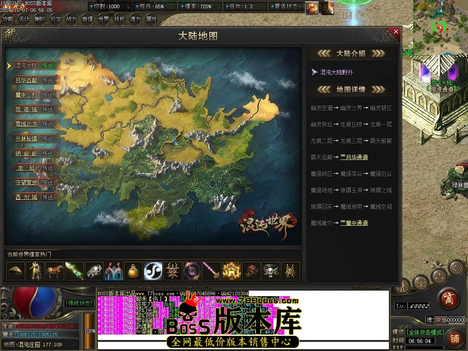Click the straw hat item icon
Viewport: 468px width, 351px height.
[x=16, y=271]
